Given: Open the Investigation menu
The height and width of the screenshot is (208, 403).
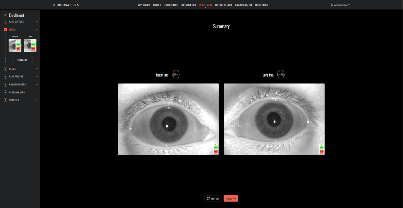Looking at the screenshot, I should tap(189, 5).
